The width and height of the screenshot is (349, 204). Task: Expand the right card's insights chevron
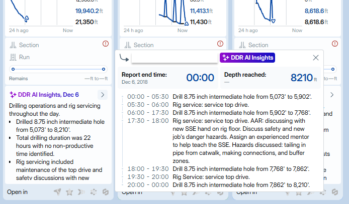pos(331,94)
